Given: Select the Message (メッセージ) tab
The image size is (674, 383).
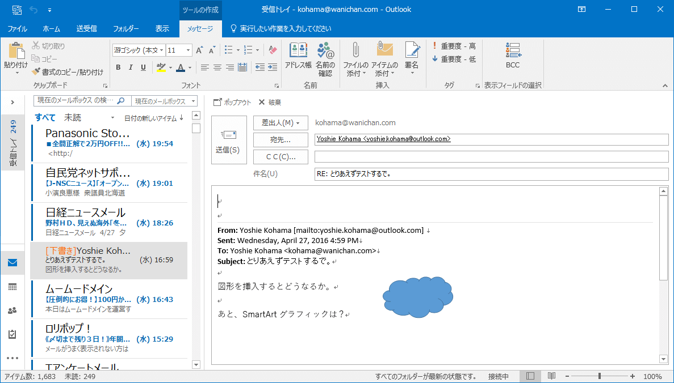Looking at the screenshot, I should pyautogui.click(x=200, y=29).
